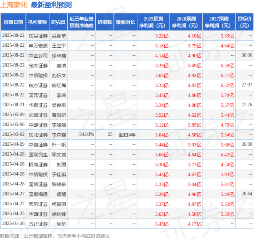Viewport: 254px width, 239px height.
Task: Click the 覆盖时长 column header
Action: click(x=125, y=22)
